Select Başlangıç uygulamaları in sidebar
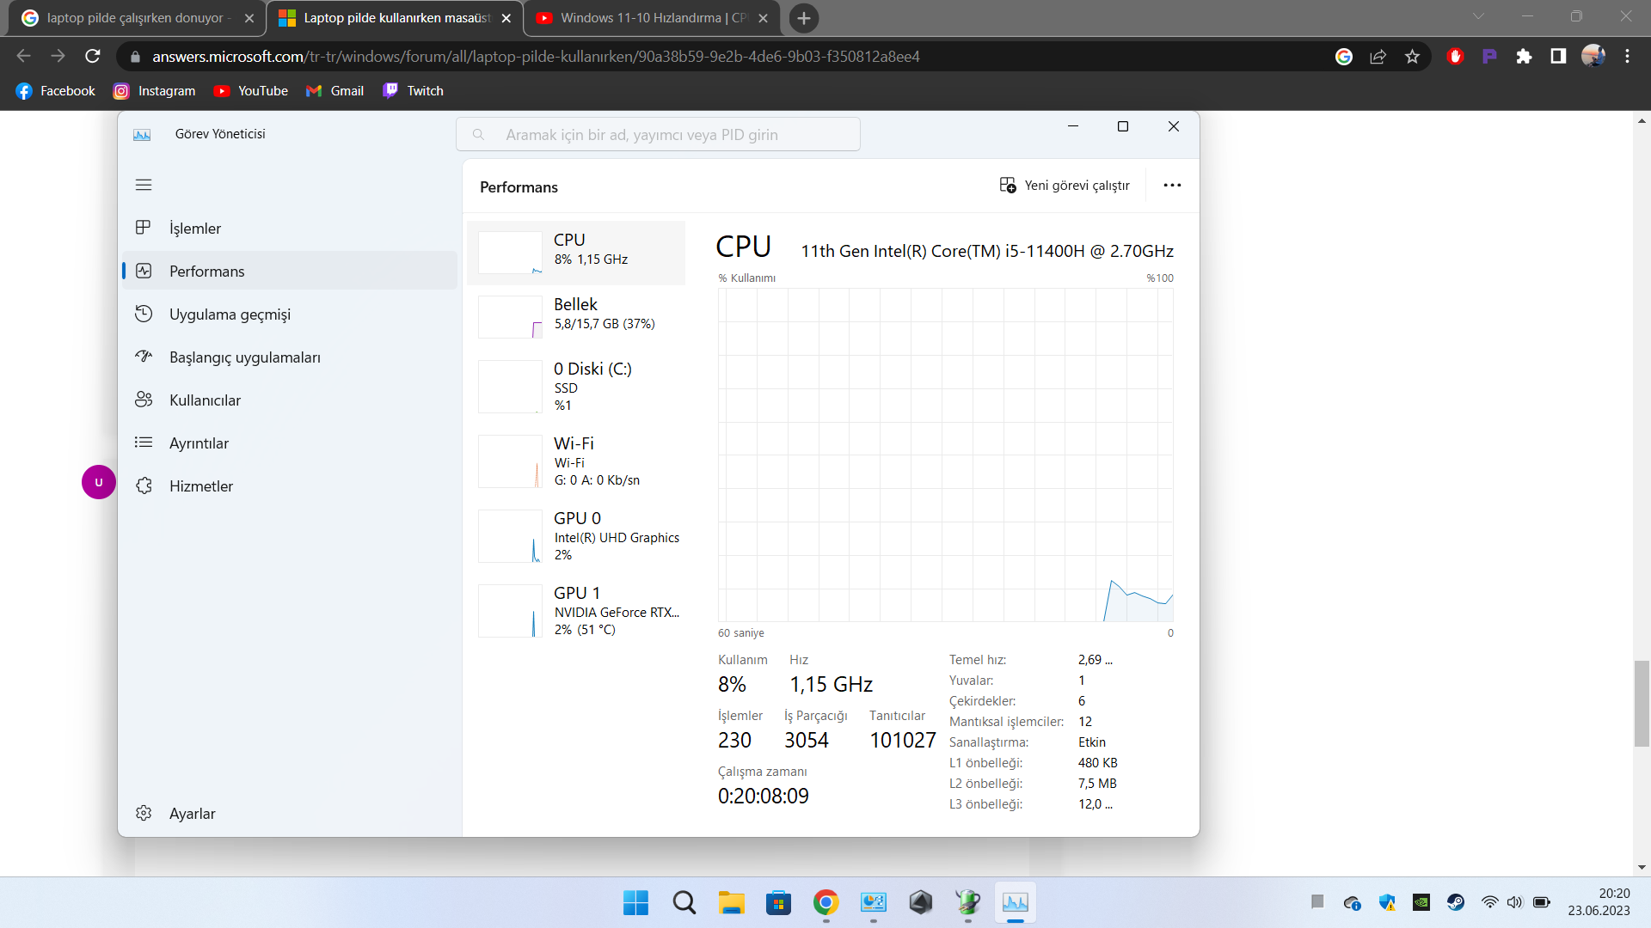The height and width of the screenshot is (928, 1651). pyautogui.click(x=244, y=357)
